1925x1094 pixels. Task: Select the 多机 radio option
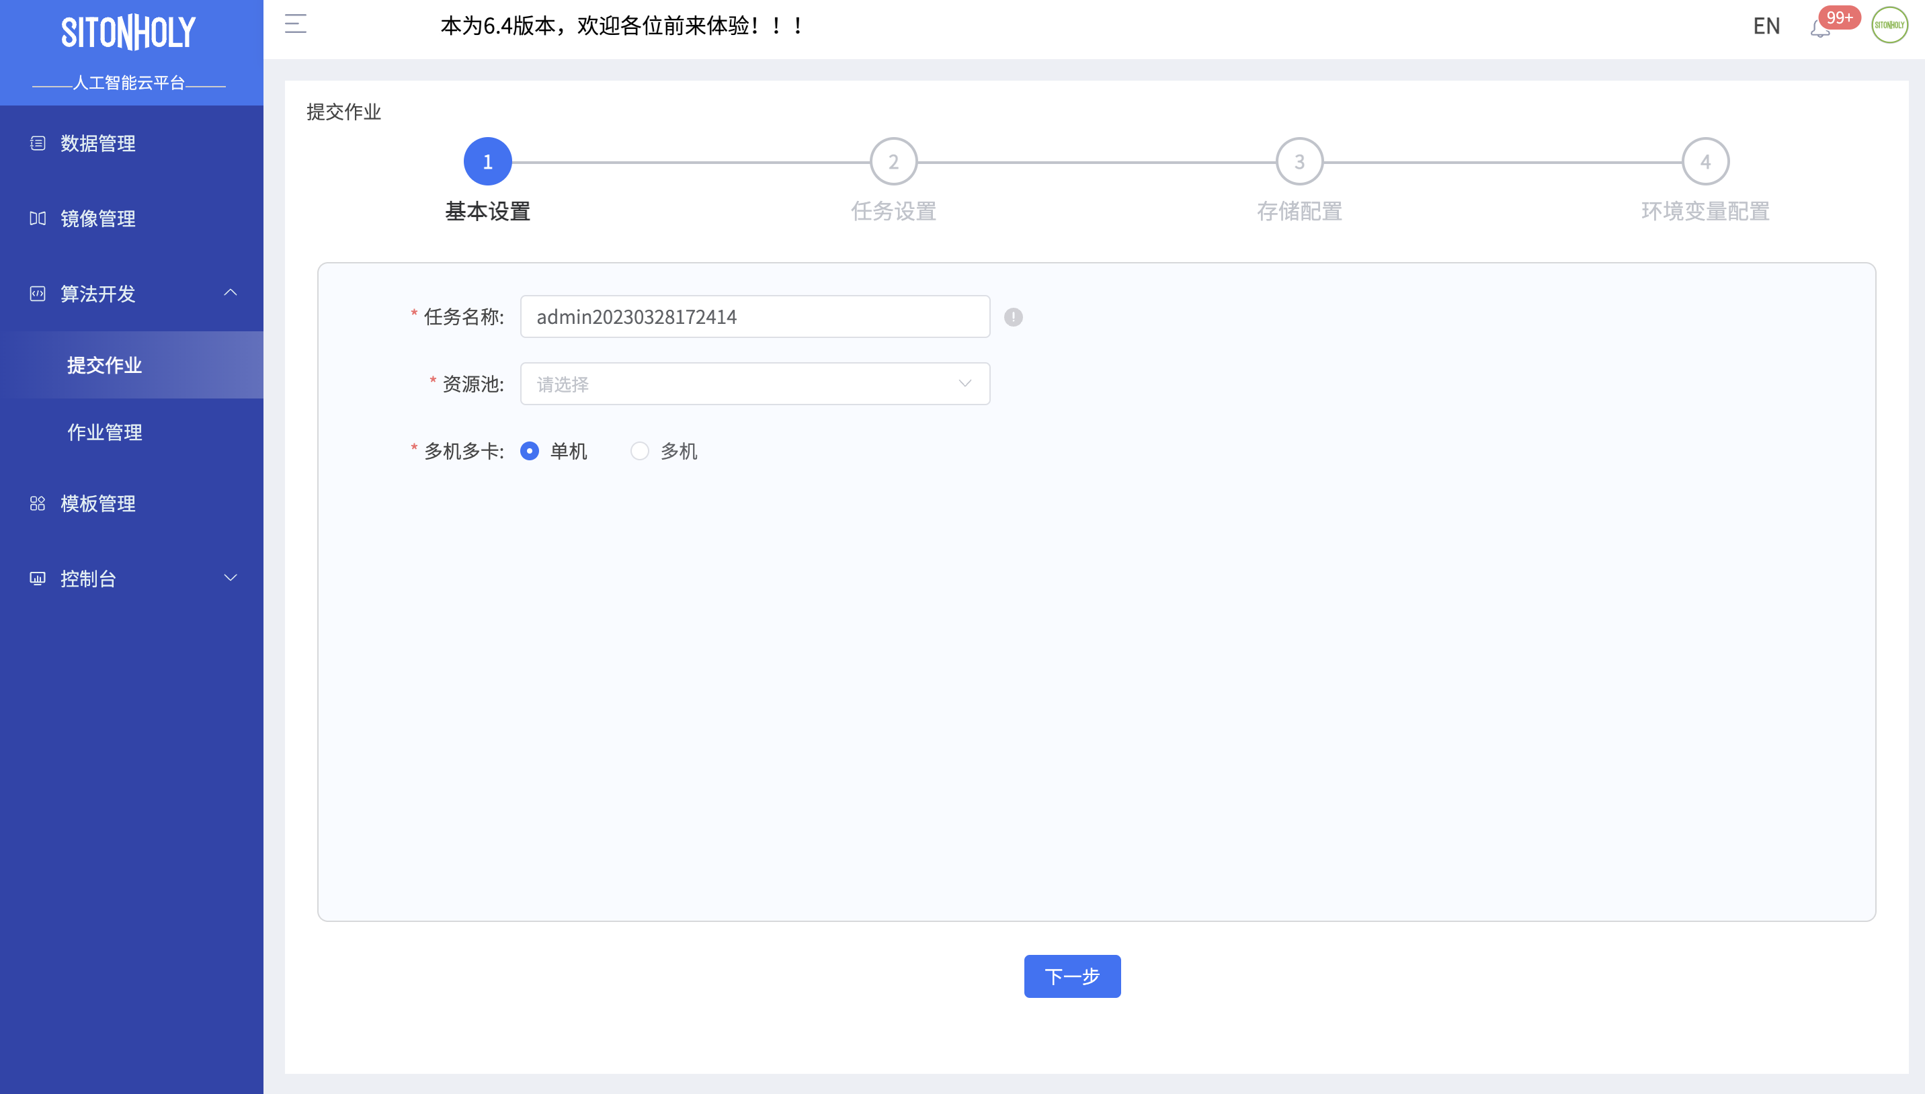[639, 451]
